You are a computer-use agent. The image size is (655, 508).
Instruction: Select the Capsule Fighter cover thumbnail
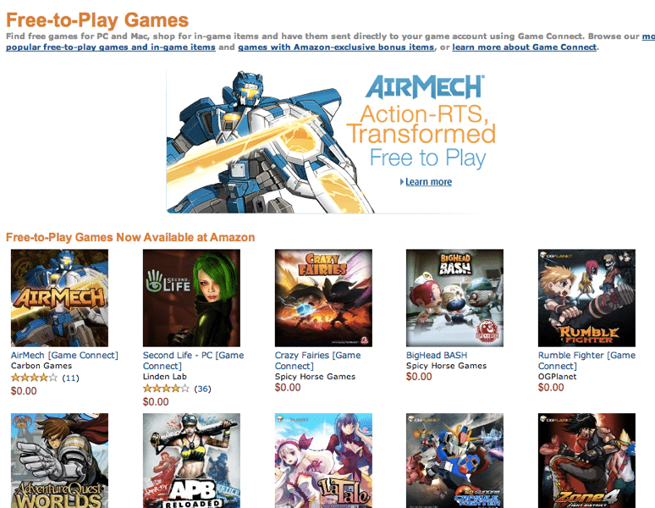click(x=454, y=461)
